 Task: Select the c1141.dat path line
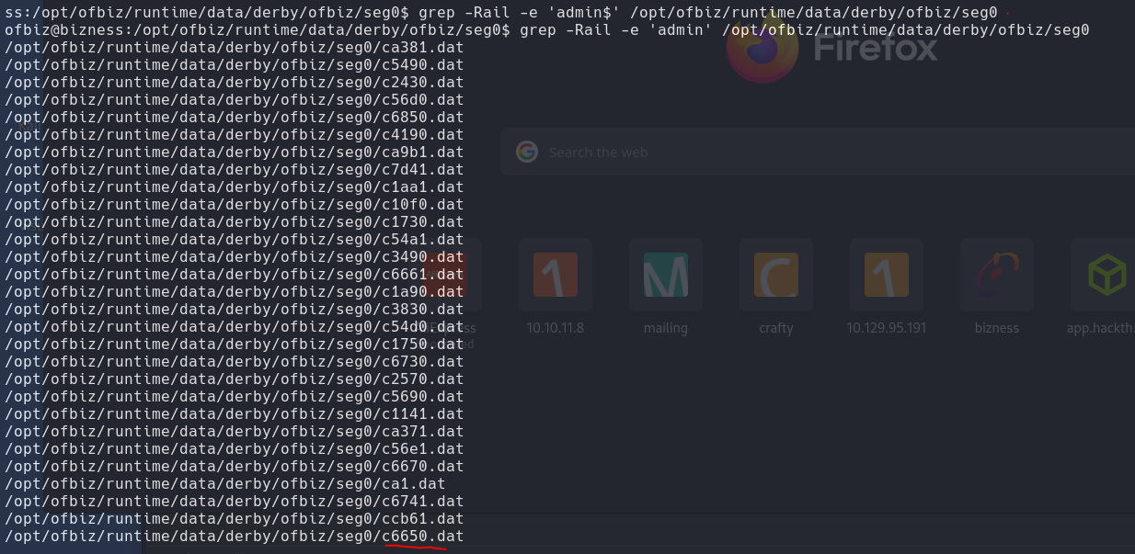pyautogui.click(x=234, y=414)
